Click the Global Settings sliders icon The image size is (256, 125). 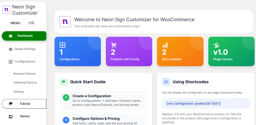point(10,49)
